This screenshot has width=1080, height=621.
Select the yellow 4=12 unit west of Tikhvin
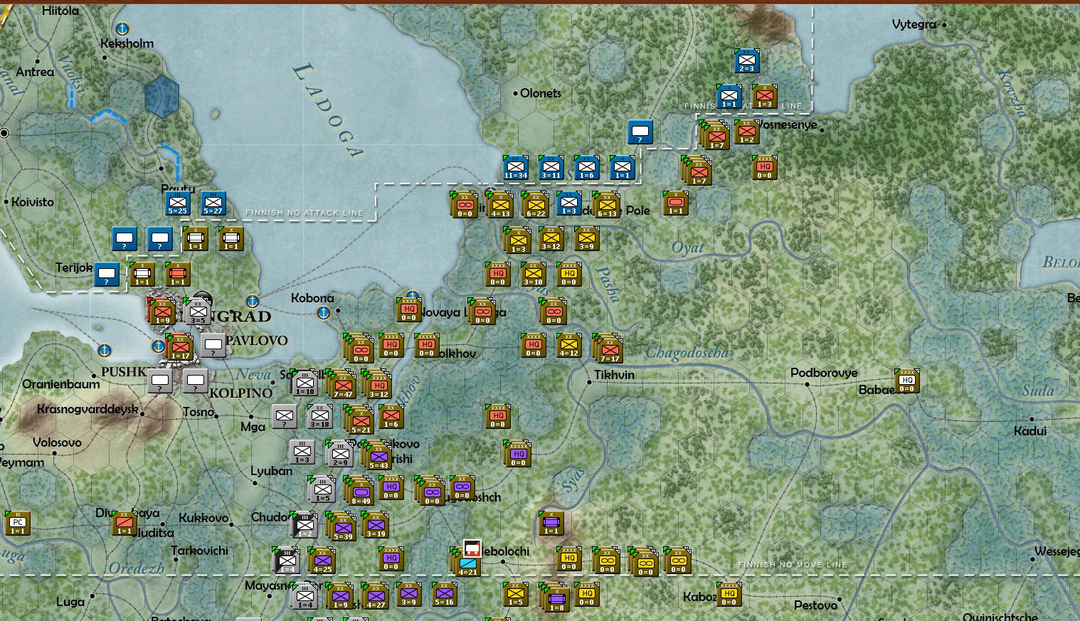point(569,346)
